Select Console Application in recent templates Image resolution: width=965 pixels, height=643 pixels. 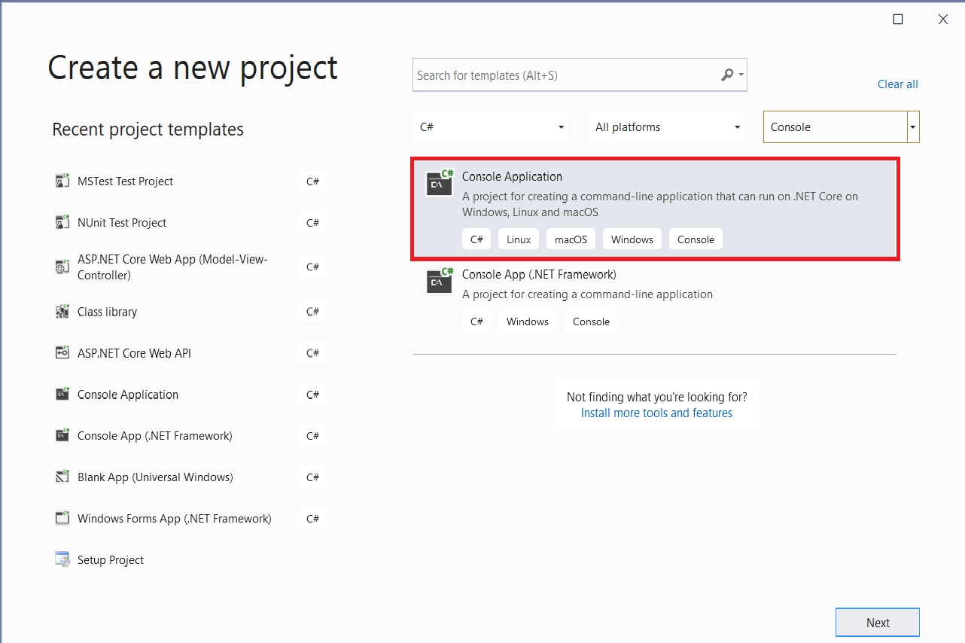[128, 395]
